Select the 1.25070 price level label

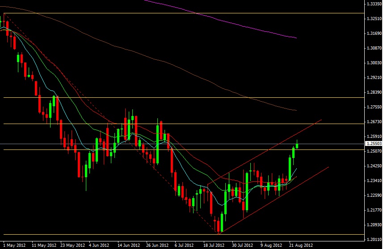click(374, 151)
